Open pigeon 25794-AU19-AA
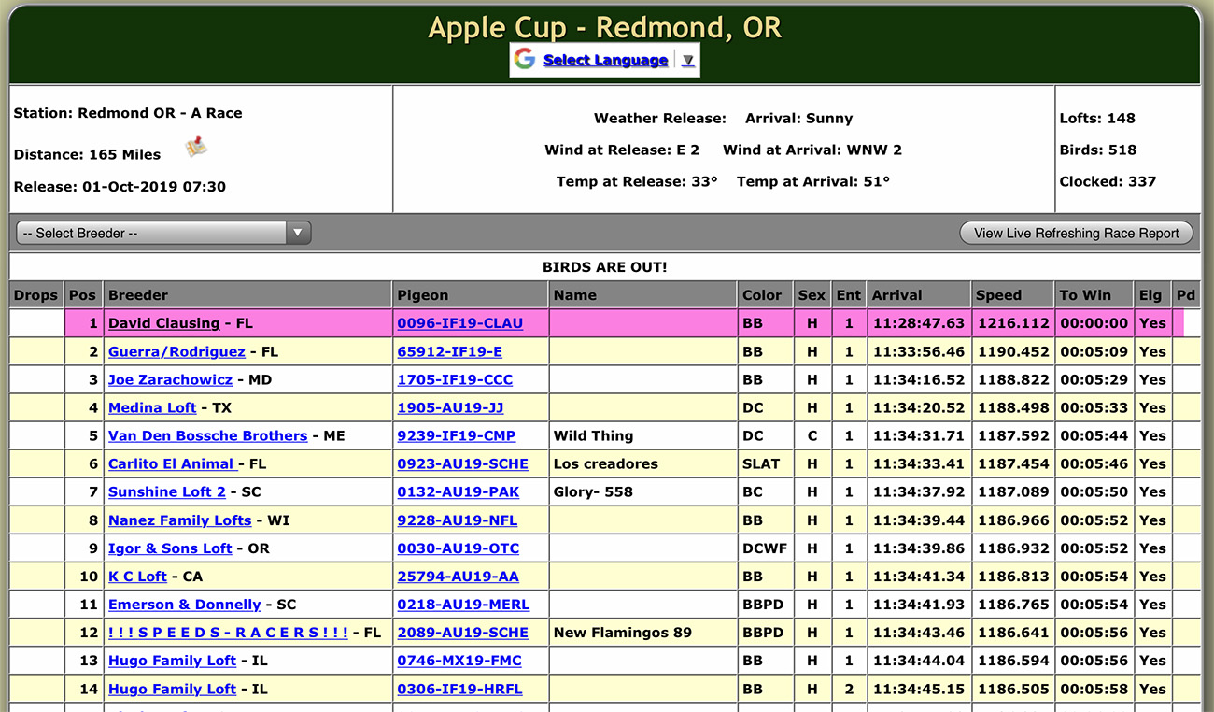Viewport: 1214px width, 712px height. click(458, 576)
